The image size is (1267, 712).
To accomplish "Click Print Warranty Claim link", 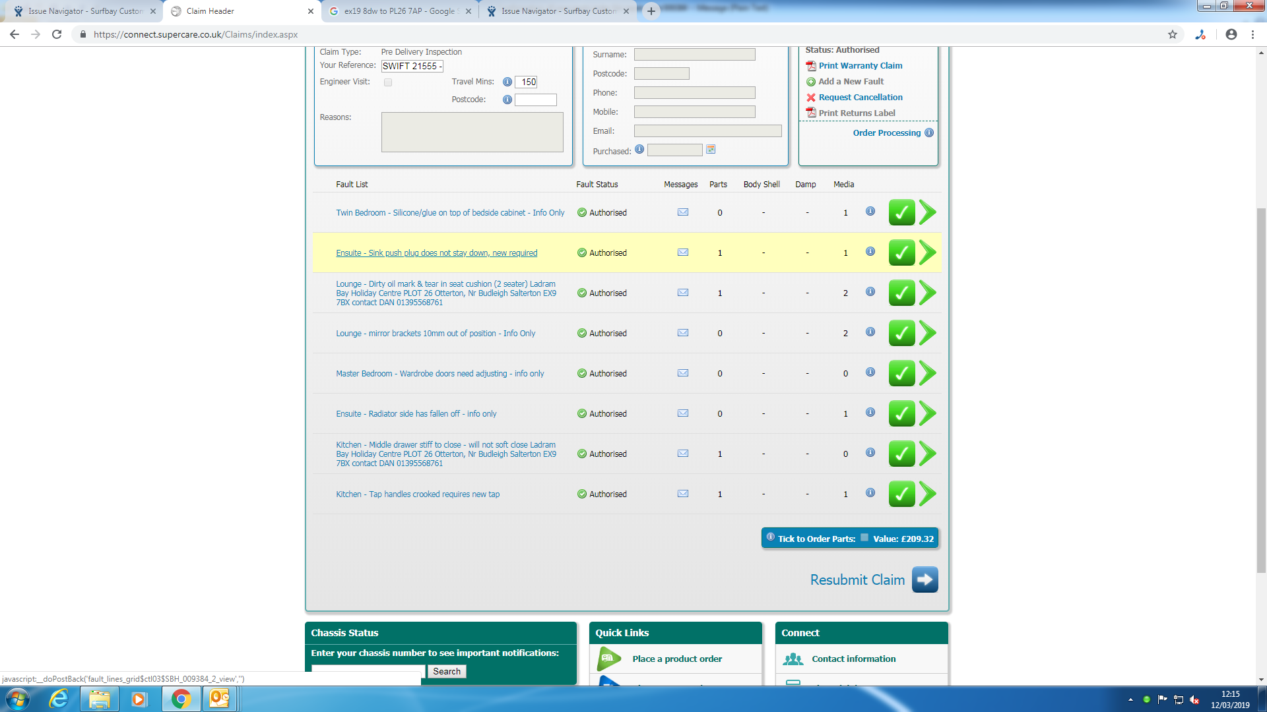I will point(860,66).
